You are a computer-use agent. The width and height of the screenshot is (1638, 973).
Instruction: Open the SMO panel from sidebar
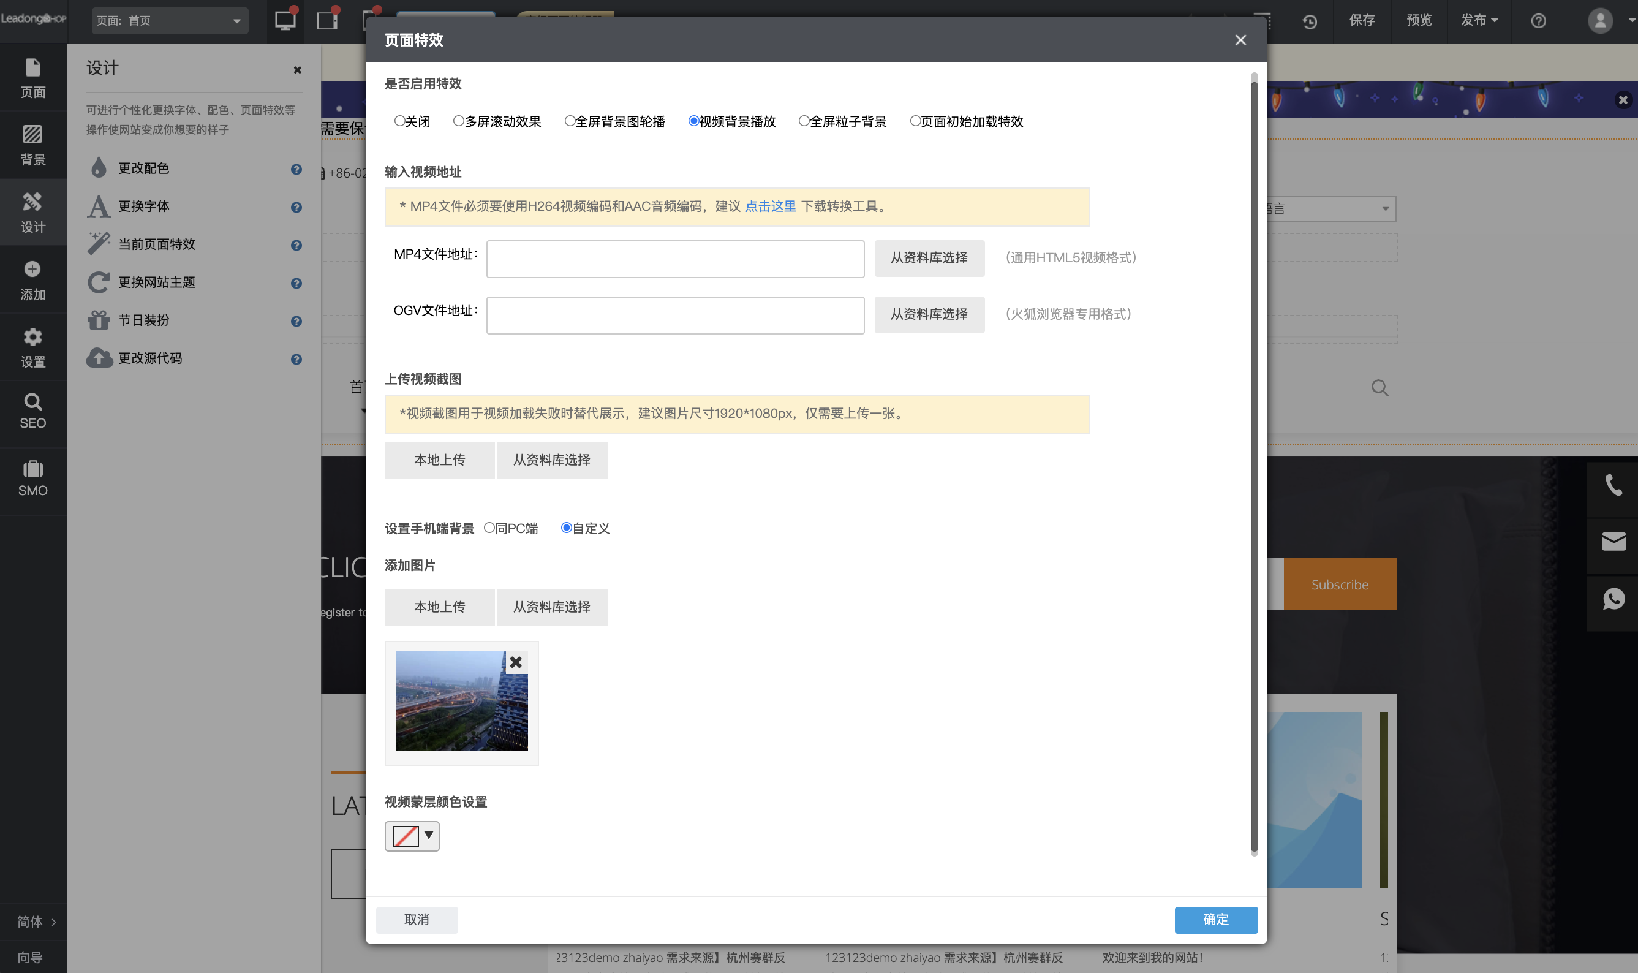click(33, 479)
